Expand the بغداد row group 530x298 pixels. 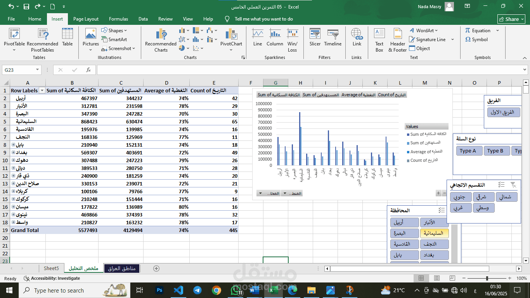[x=13, y=152]
